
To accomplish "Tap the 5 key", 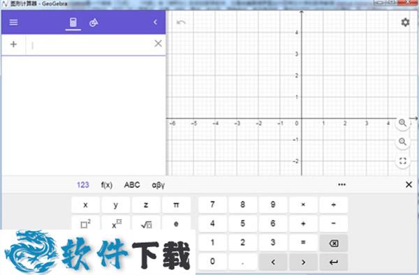I will pos(242,223).
